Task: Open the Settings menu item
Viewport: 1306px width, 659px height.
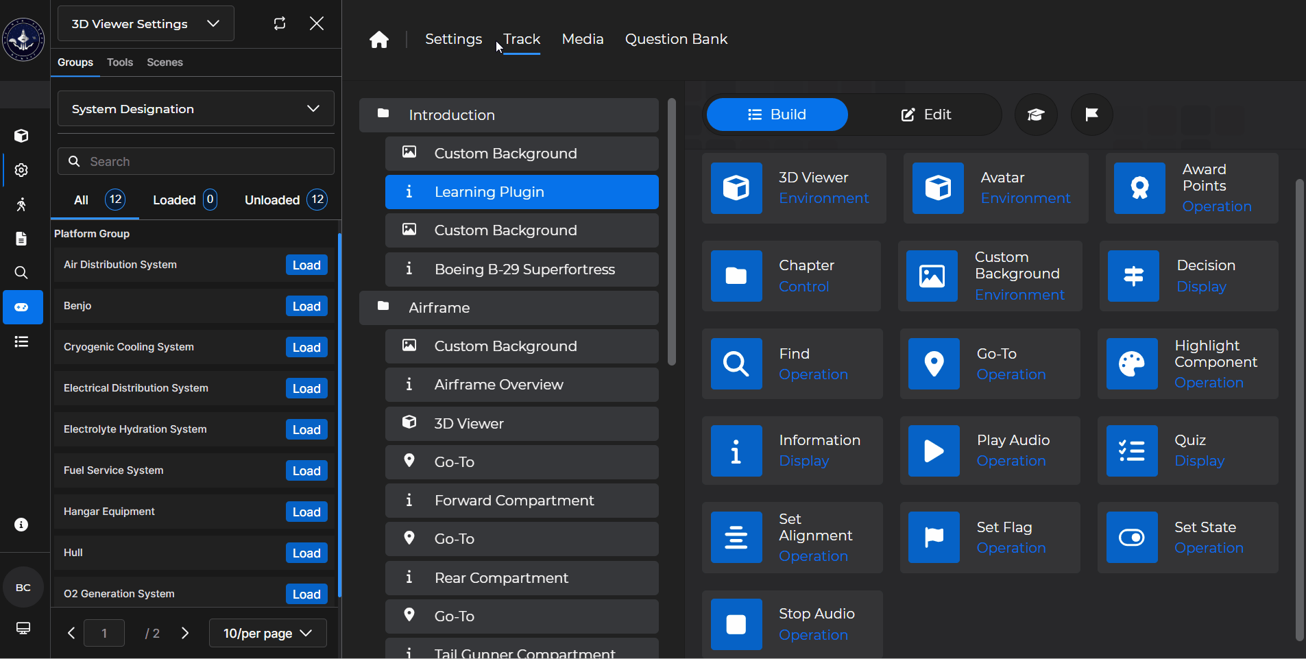Action: pyautogui.click(x=453, y=39)
